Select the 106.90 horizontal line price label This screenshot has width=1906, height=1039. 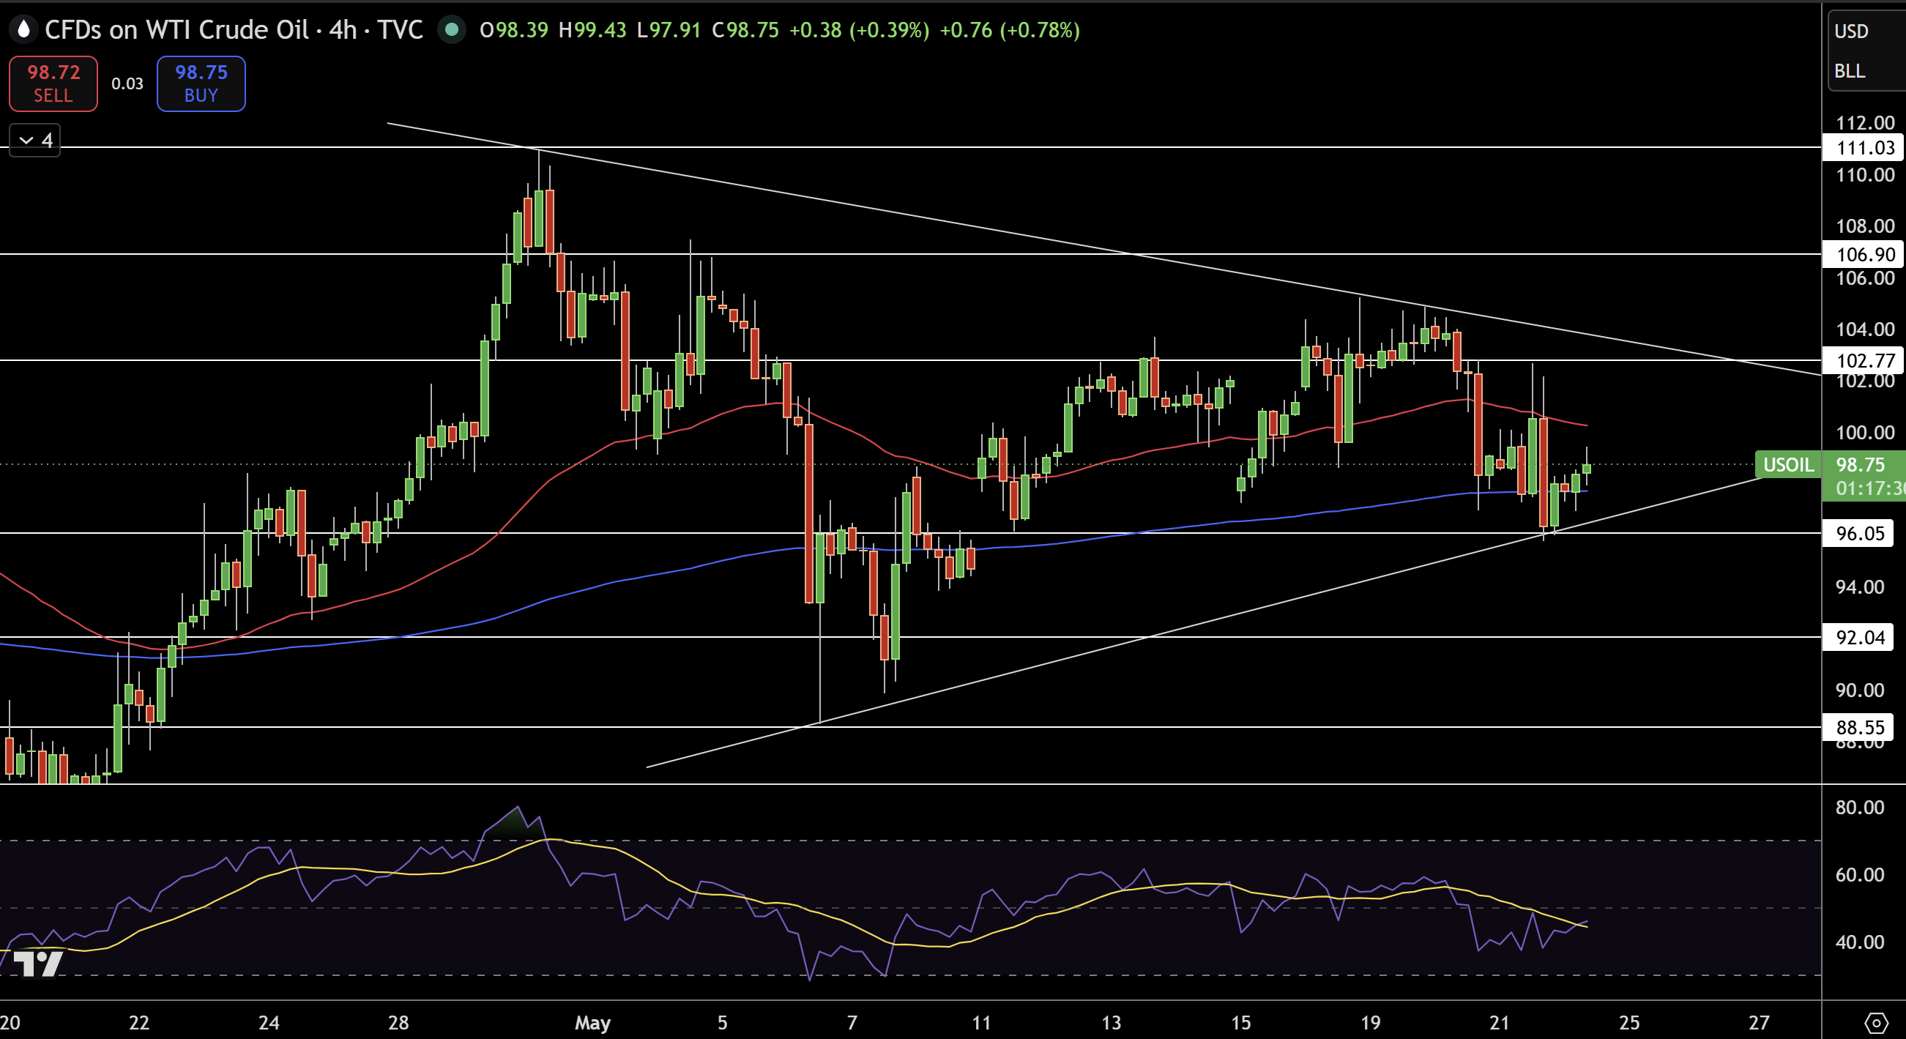pos(1861,255)
